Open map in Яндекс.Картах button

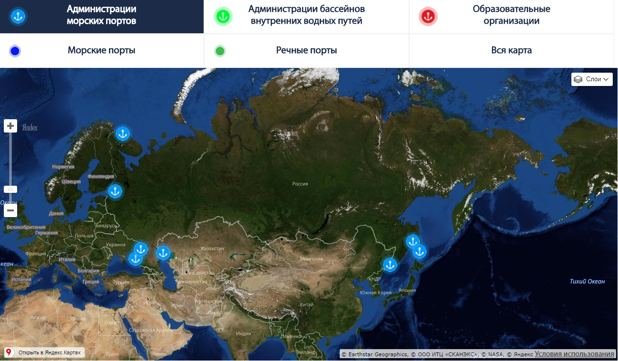pyautogui.click(x=45, y=352)
